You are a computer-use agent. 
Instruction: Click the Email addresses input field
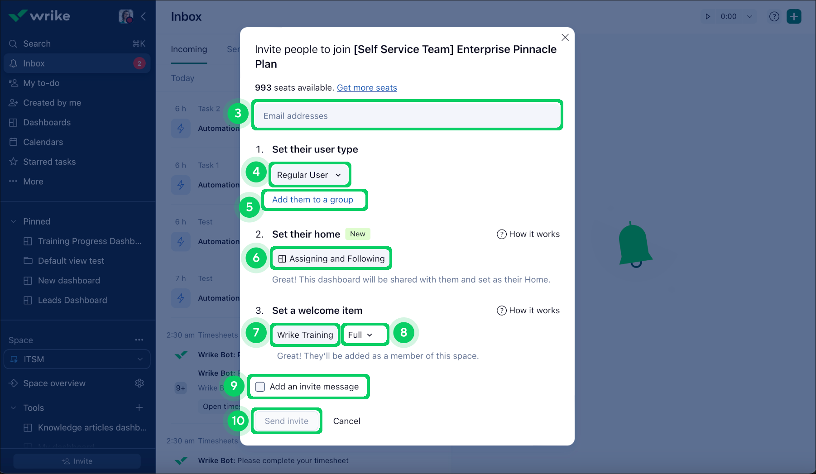point(407,115)
